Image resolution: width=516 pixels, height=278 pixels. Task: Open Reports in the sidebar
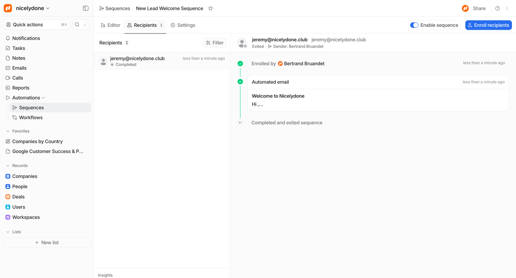pyautogui.click(x=47, y=88)
